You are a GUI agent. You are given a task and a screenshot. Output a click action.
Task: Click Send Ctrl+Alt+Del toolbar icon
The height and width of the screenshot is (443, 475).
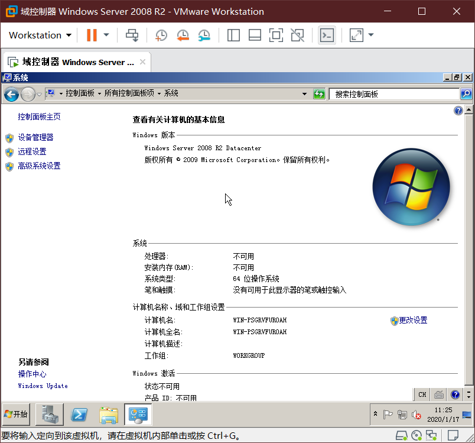(132, 35)
